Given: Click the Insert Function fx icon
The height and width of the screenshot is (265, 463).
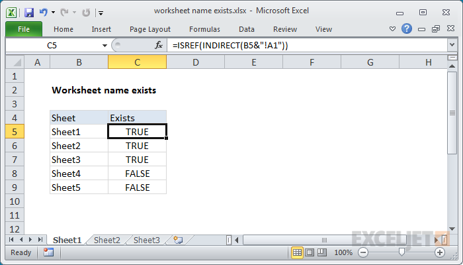Looking at the screenshot, I should pyautogui.click(x=159, y=45).
